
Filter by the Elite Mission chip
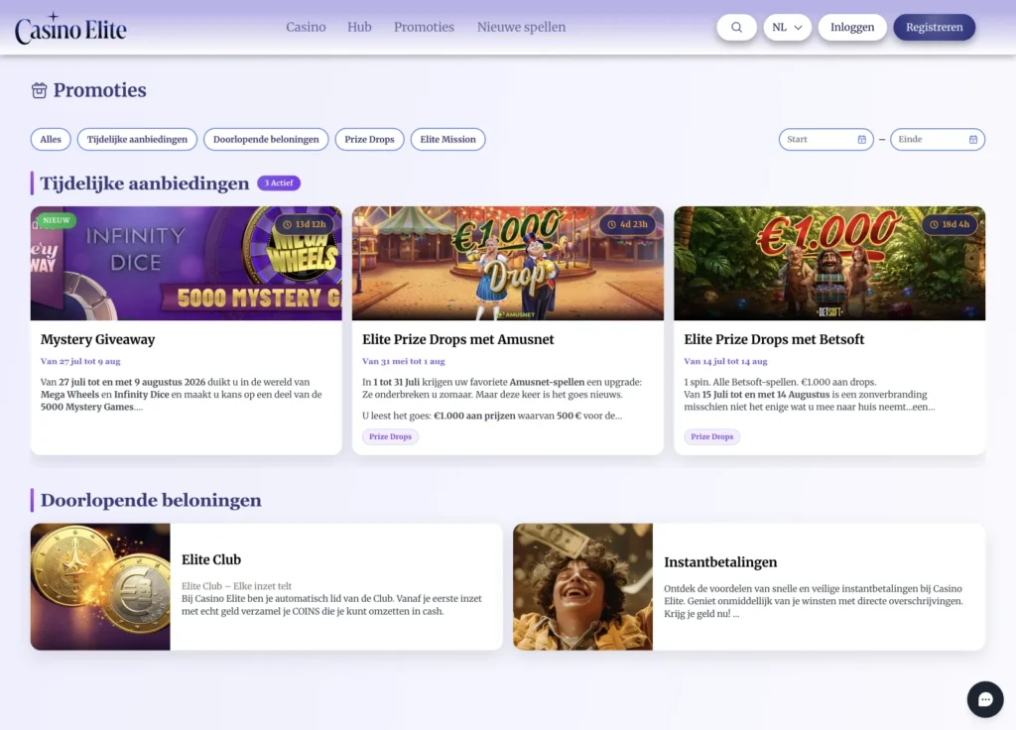(x=447, y=139)
